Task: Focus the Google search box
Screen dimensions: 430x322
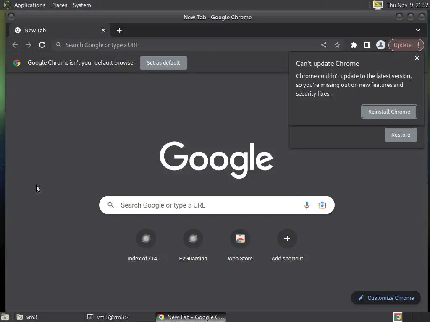Action: click(217, 205)
